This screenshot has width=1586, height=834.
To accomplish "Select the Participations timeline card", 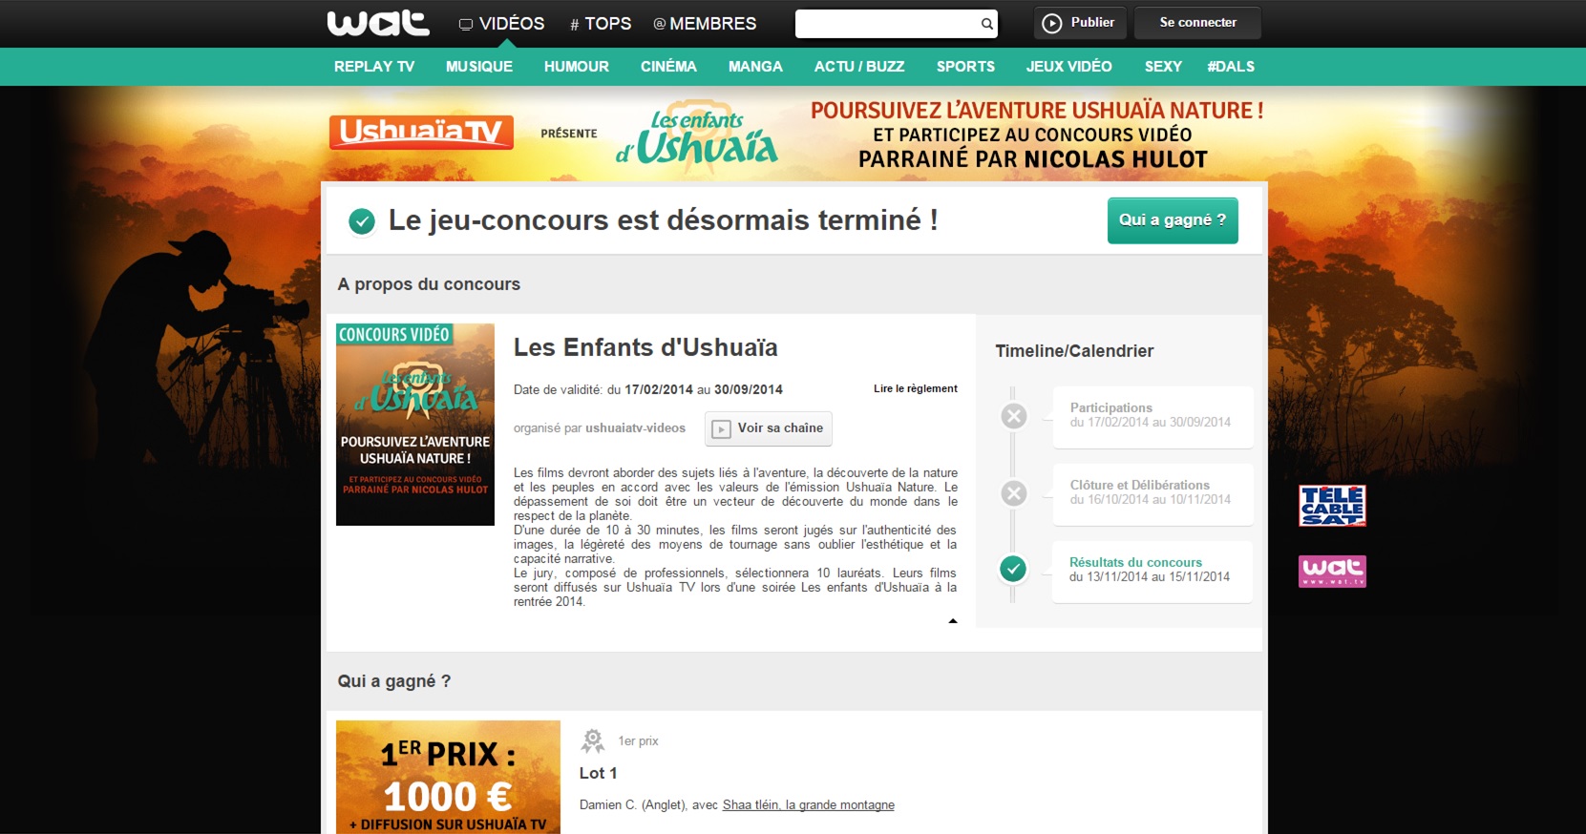I will click(x=1152, y=417).
